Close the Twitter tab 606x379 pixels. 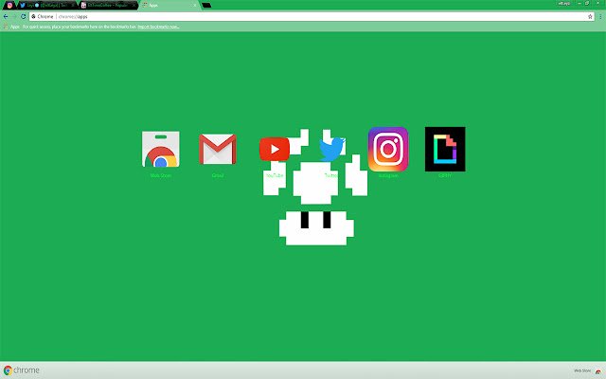[72, 6]
